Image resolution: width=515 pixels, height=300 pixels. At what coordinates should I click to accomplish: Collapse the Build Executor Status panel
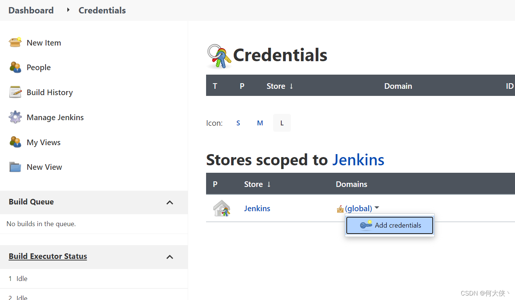click(x=170, y=257)
